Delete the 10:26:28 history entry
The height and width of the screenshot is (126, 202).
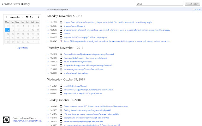point(48,22)
